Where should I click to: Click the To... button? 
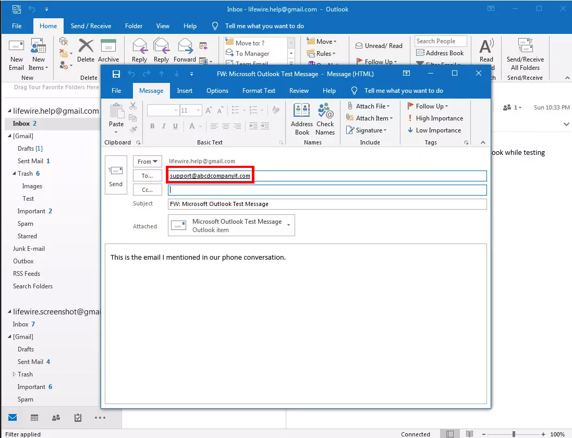[x=147, y=176]
